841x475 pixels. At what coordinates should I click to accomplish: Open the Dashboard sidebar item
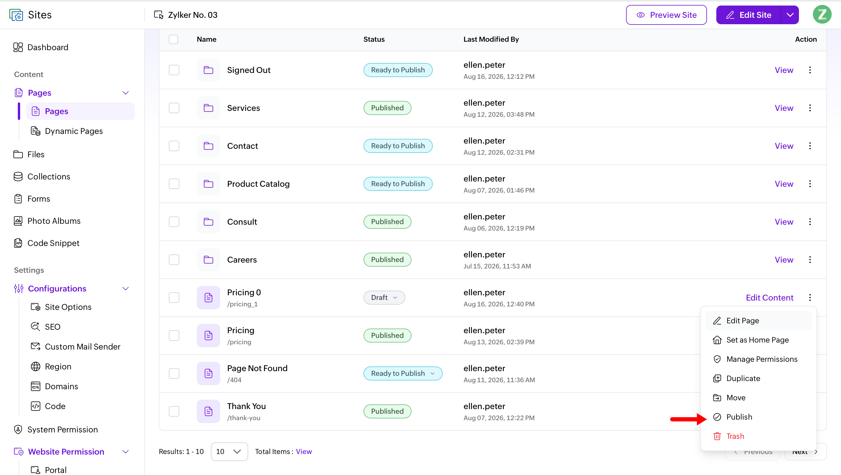pos(41,47)
